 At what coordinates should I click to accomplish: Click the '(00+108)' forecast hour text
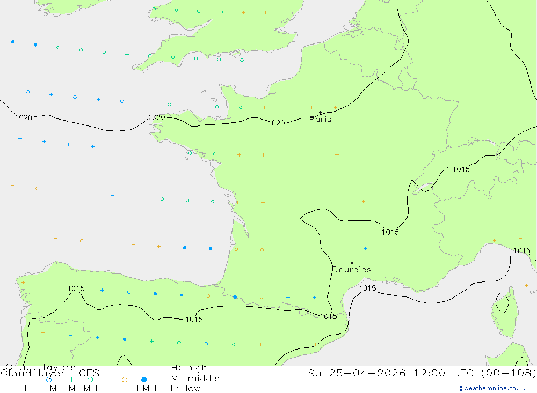point(508,373)
